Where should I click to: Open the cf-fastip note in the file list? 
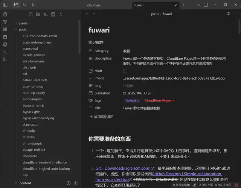click(29, 137)
